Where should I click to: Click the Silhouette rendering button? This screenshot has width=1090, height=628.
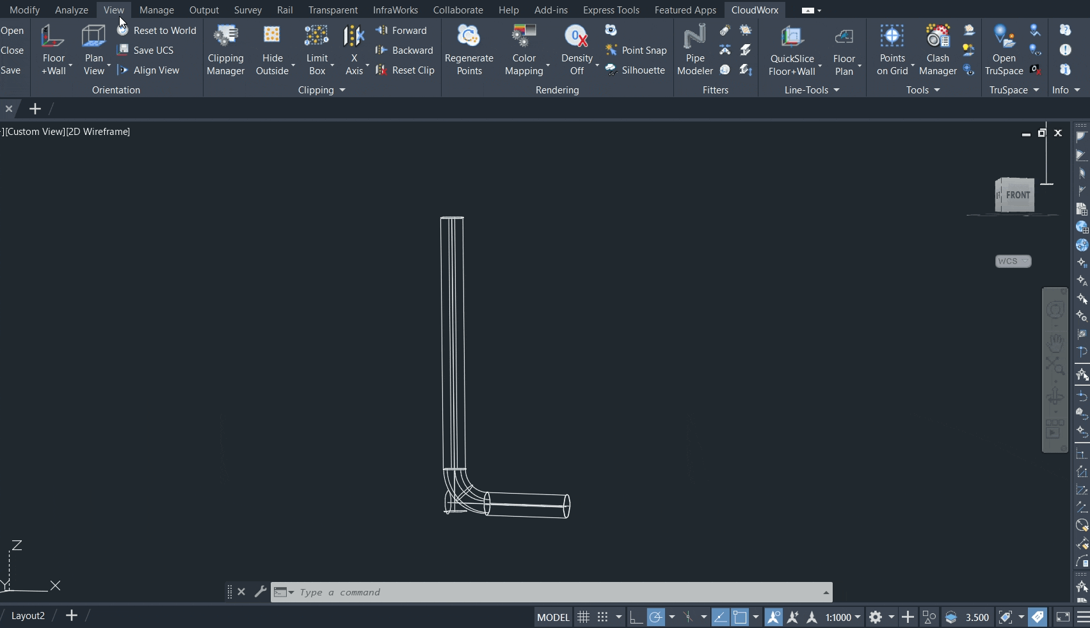[x=636, y=70]
